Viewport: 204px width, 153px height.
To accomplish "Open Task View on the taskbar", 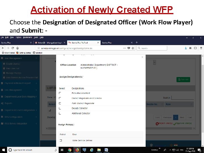I will (62, 150).
